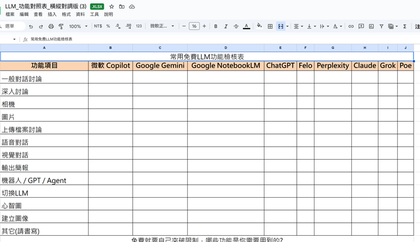Click the NT$ currency format button
Viewport: 420px width, 242px height.
tap(98, 26)
